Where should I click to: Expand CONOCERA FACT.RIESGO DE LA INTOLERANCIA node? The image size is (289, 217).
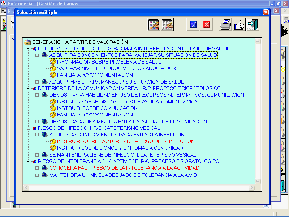pos(37,168)
